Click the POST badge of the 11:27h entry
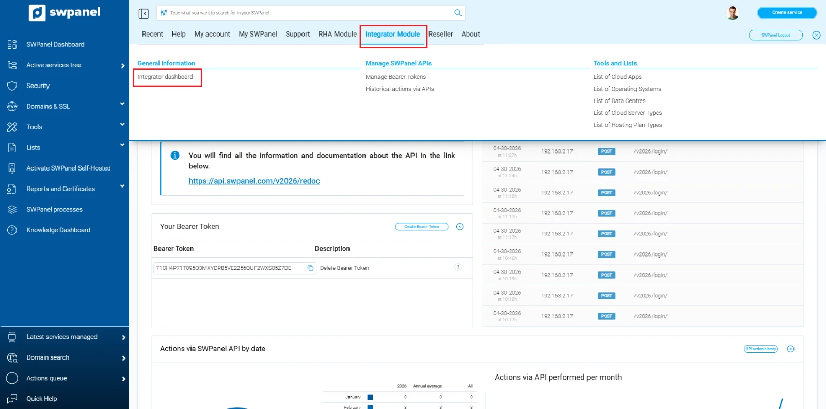 [607, 151]
